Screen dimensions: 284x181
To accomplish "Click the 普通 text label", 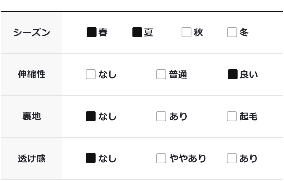I will coord(178,75).
